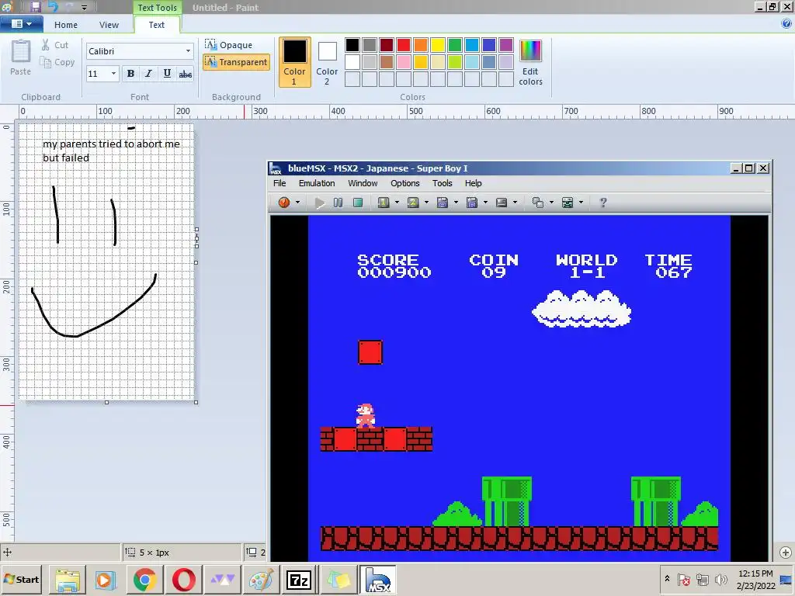Expand the window size dropdown arrow in blueMSX
Screen dimensions: 795x596
pos(552,203)
